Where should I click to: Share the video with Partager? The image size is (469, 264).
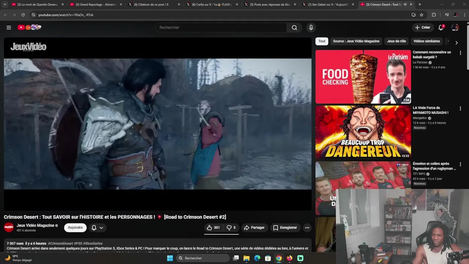pos(254,228)
